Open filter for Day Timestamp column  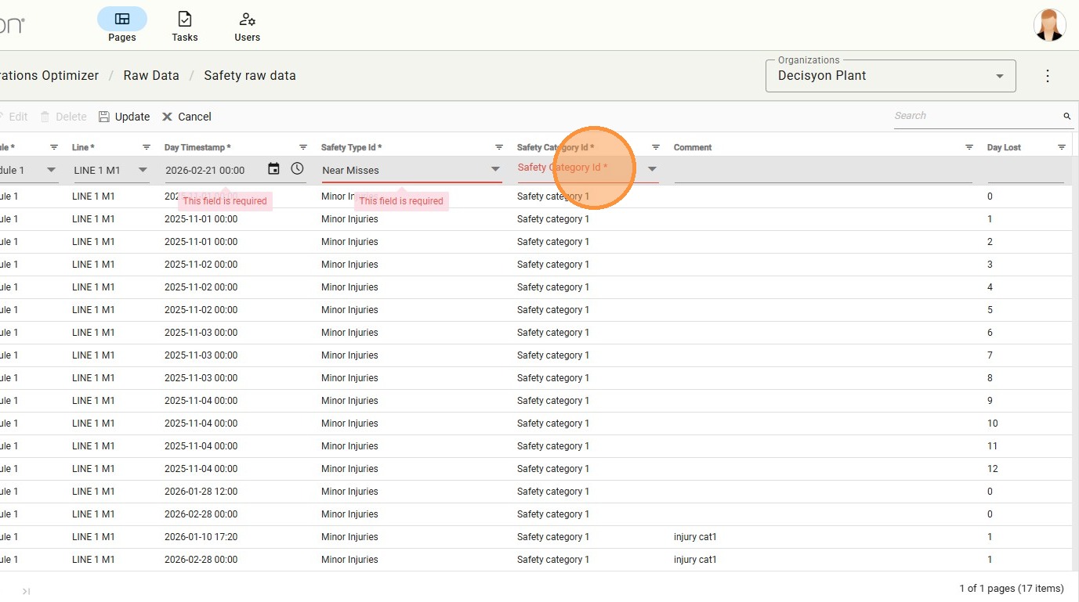coord(303,147)
